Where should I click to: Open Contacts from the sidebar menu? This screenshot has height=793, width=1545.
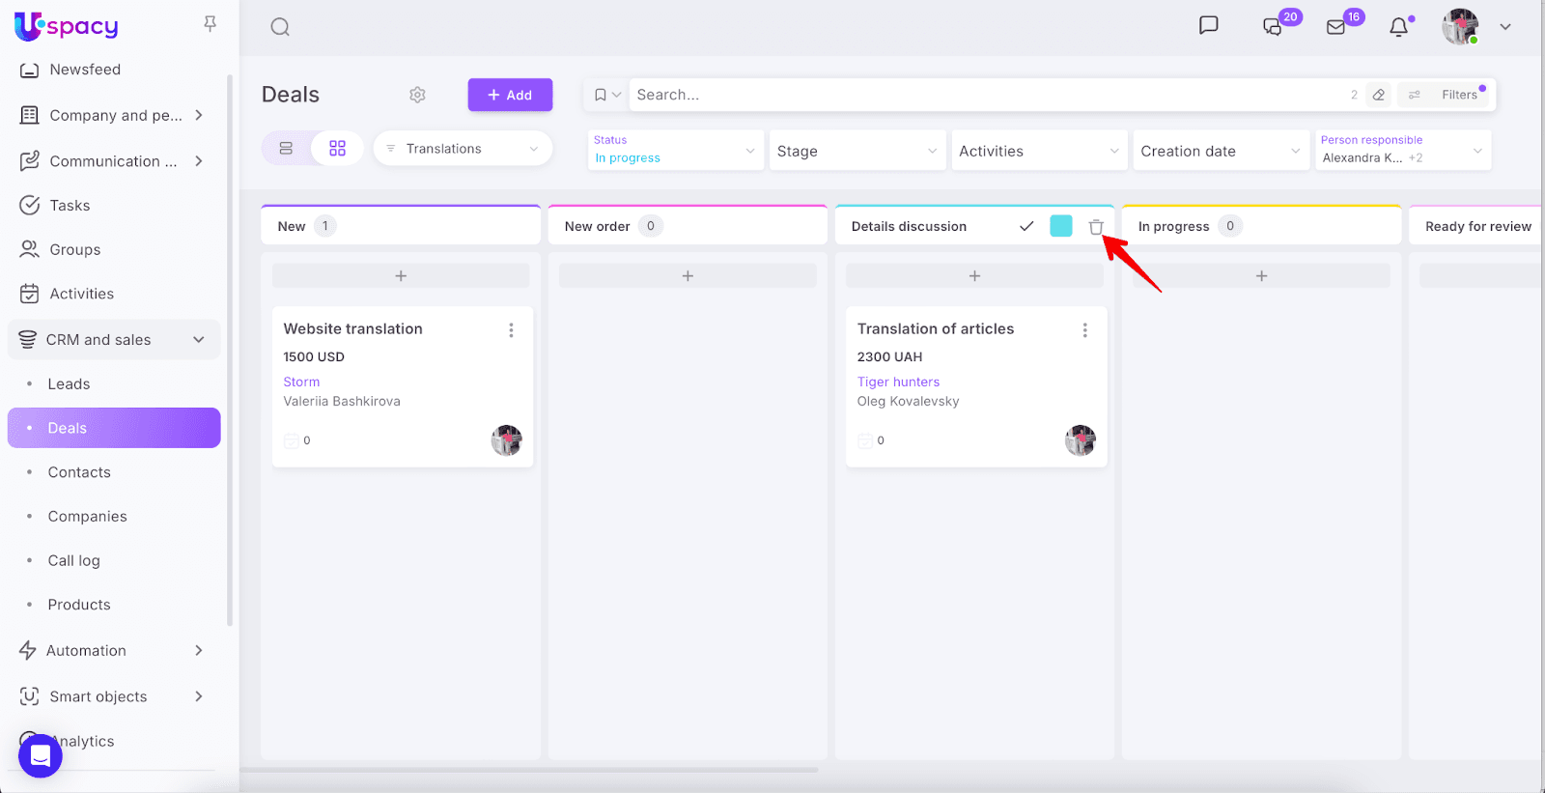pos(79,472)
